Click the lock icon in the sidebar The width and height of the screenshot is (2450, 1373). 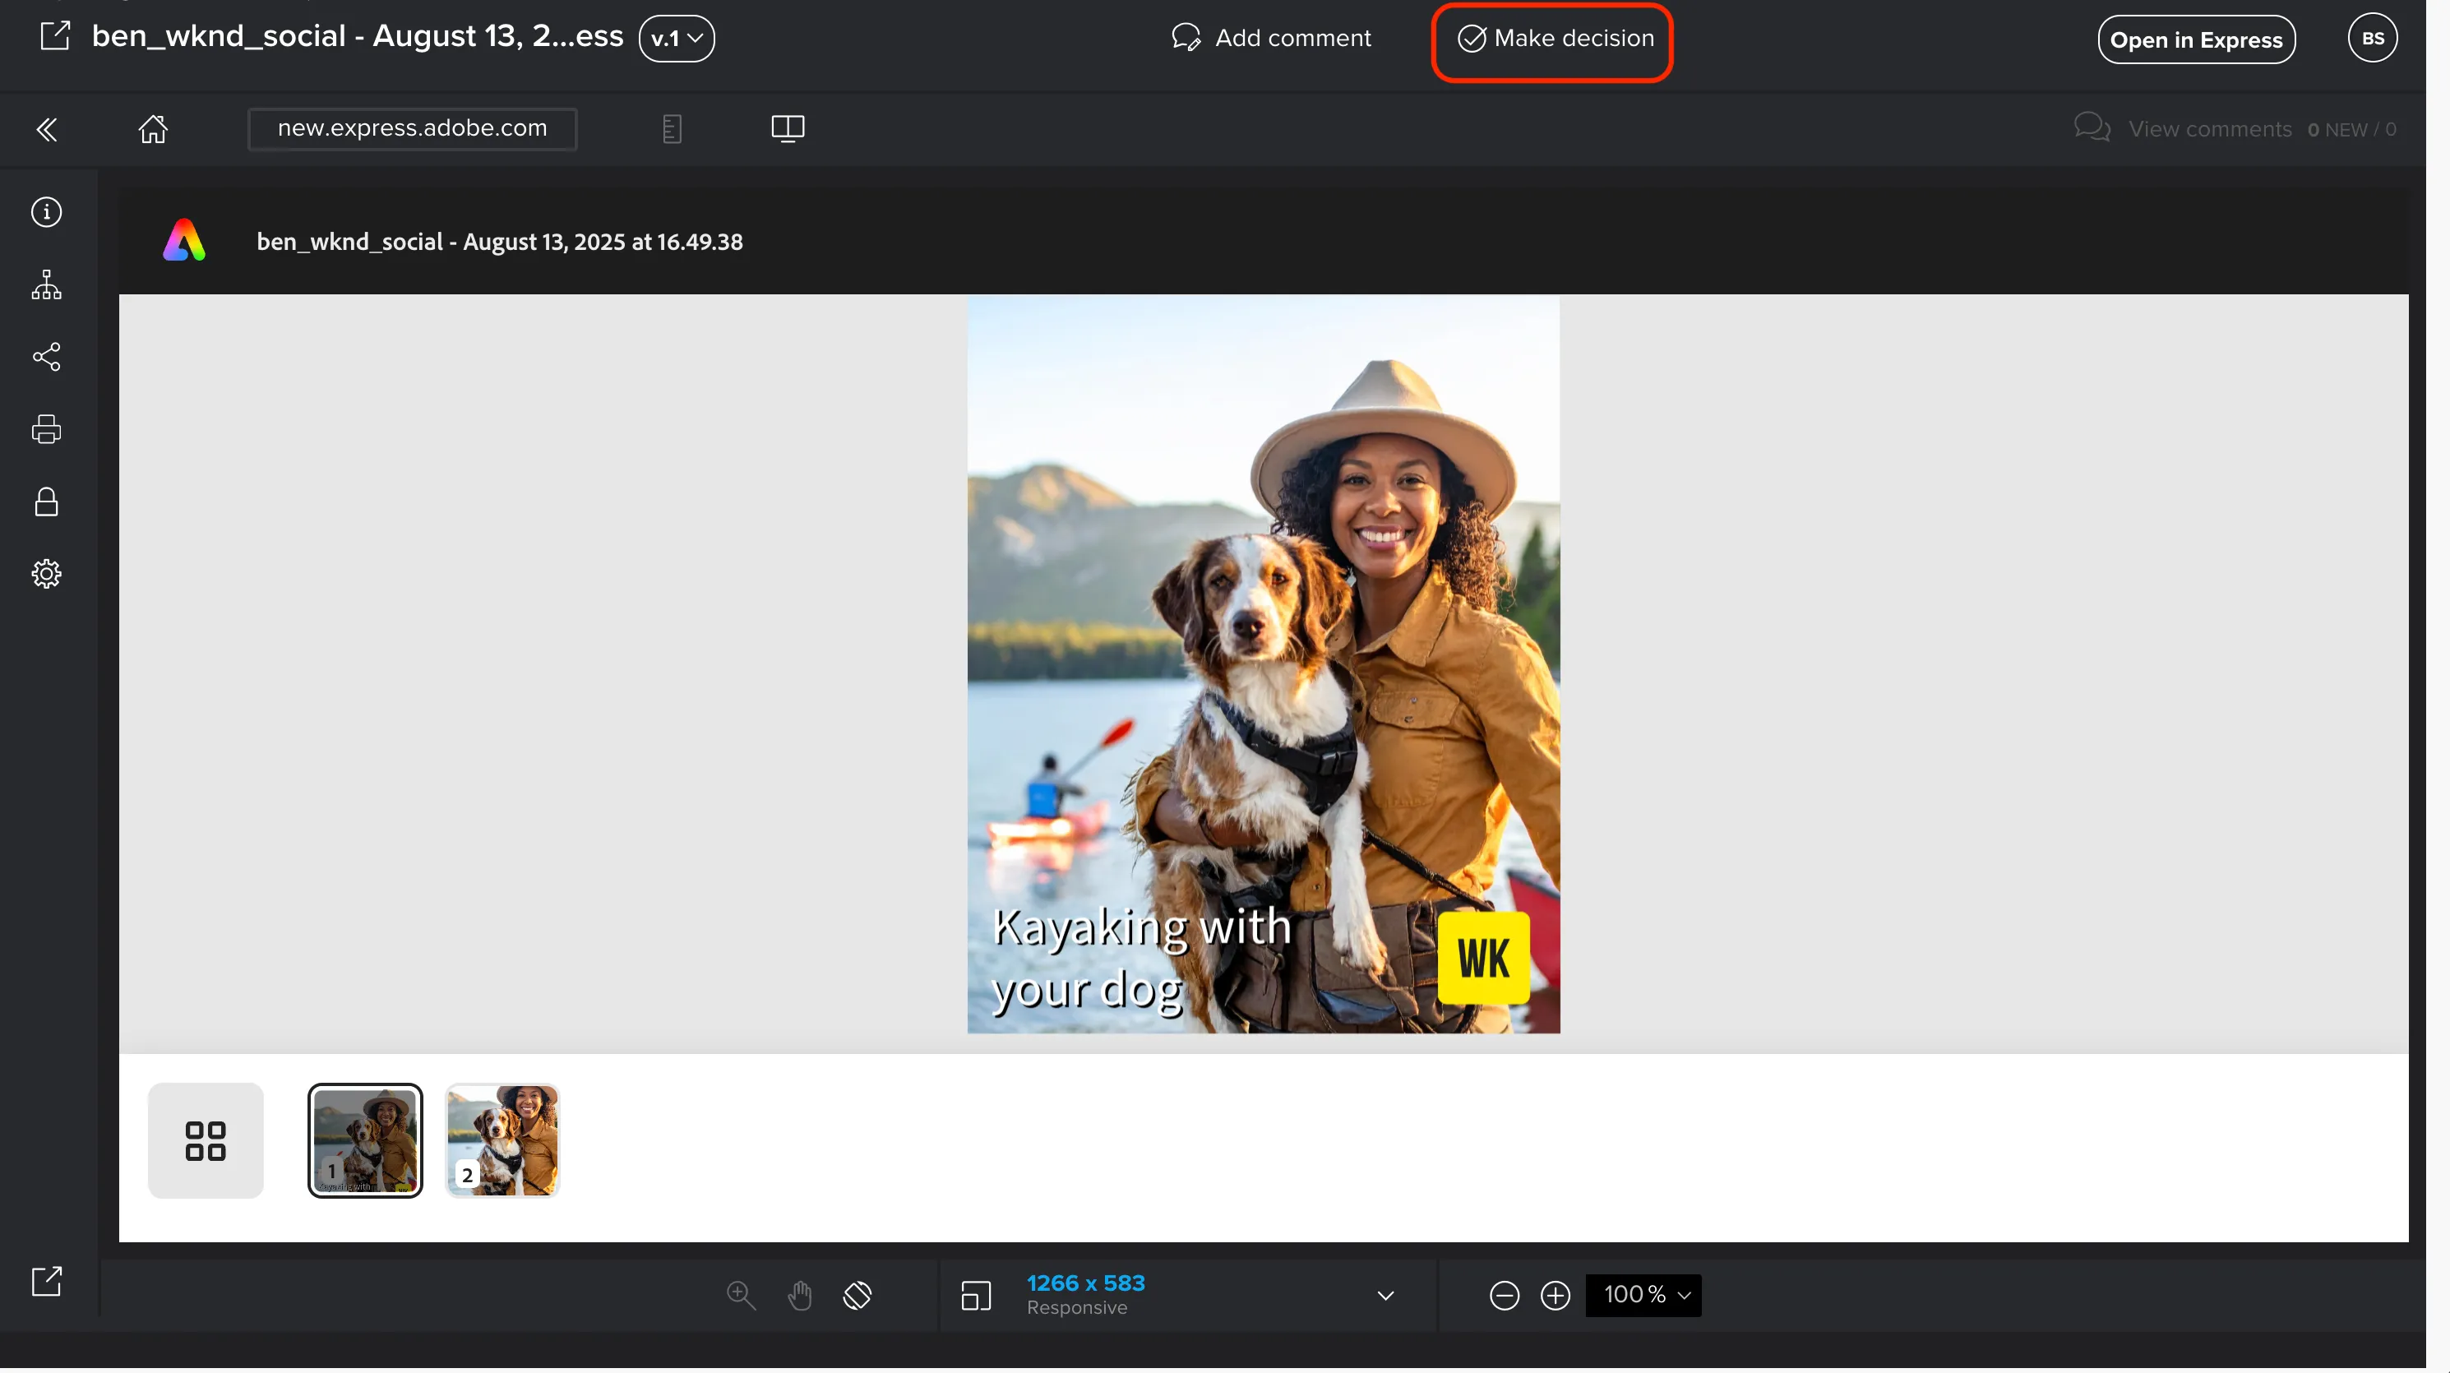click(47, 502)
